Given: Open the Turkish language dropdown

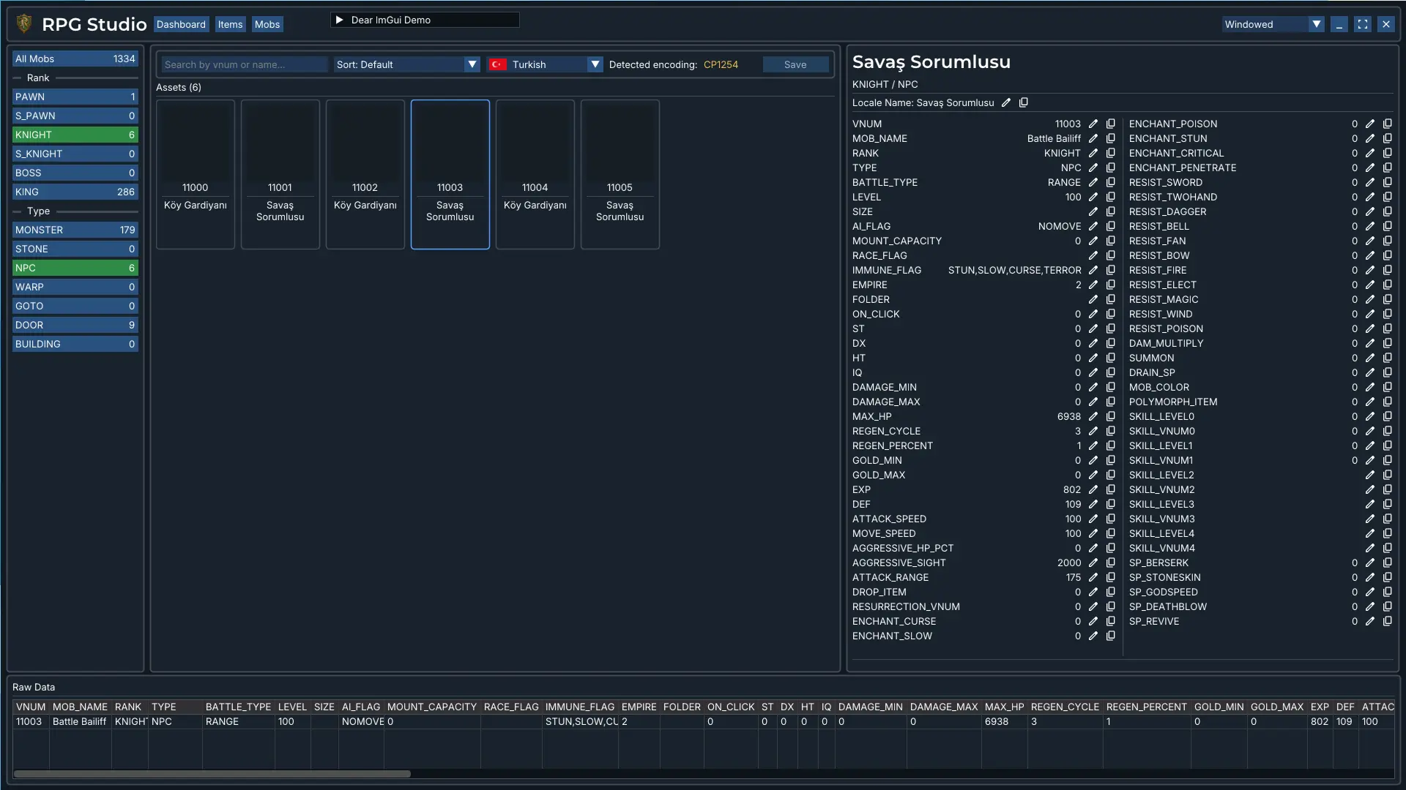Looking at the screenshot, I should (545, 64).
